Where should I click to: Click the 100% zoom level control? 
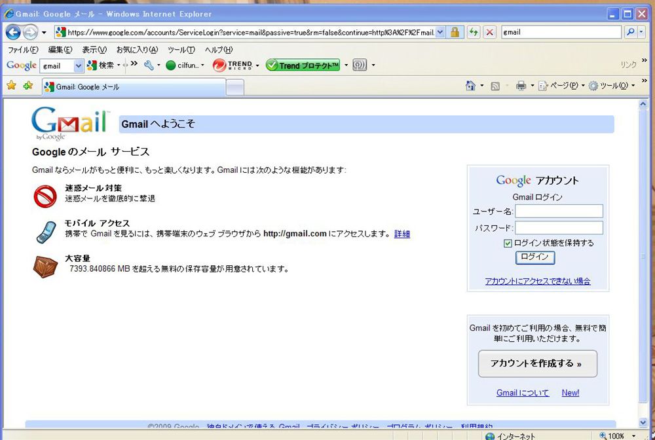pyautogui.click(x=618, y=435)
